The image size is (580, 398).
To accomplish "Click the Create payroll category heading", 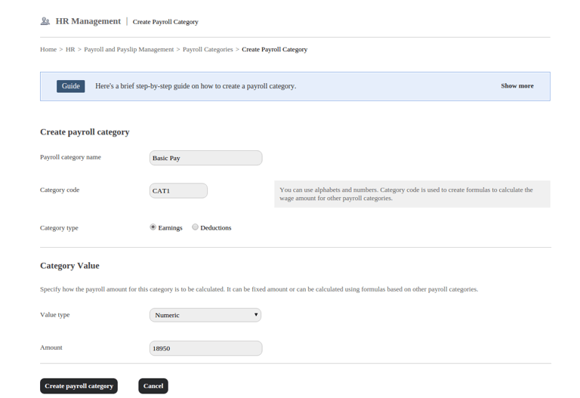I will tap(85, 132).
